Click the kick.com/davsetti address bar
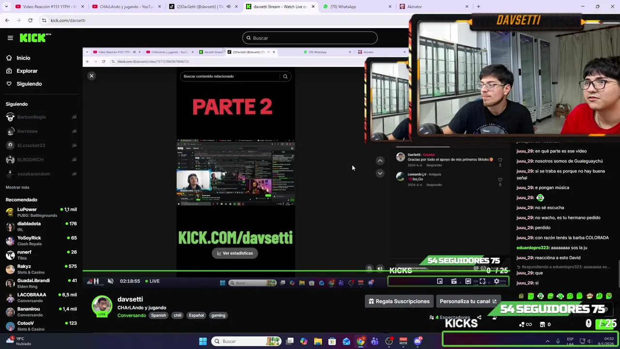 tap(68, 20)
